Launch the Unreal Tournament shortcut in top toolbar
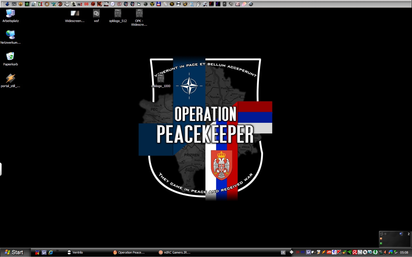Screen dimensions: 412x257 tap(172, 4)
